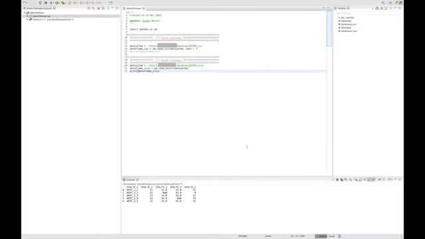Viewport: 425px width, 239px height.
Task: Toggle Word Wrap in Console toolbar
Action: [365, 180]
